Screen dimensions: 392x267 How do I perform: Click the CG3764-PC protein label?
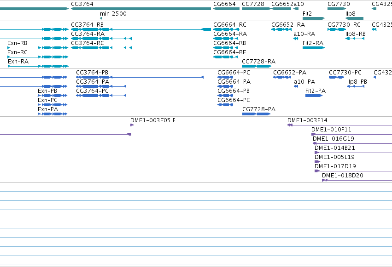pyautogui.click(x=93, y=91)
